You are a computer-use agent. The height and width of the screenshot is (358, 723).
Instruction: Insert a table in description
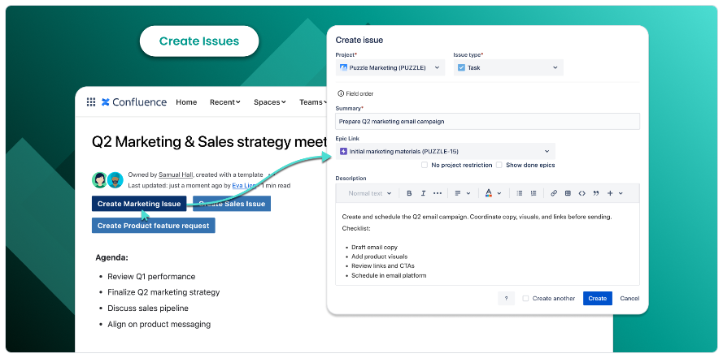568,193
